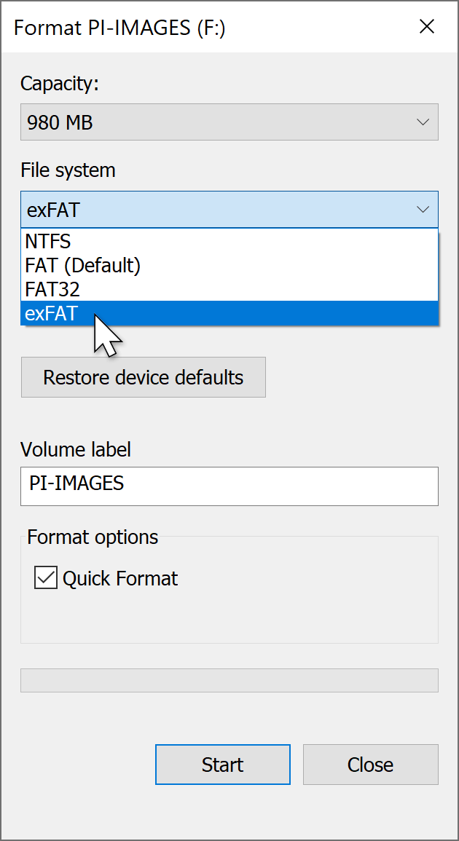Collapse the File system combo box showing exFAT
459x841 pixels.
(219, 210)
